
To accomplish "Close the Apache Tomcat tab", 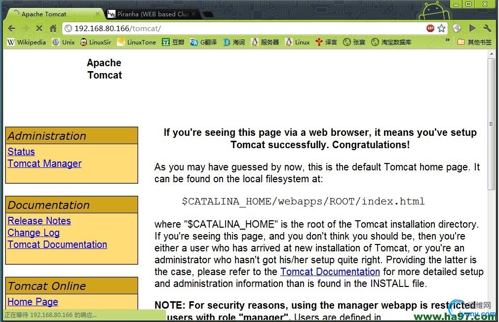I will pyautogui.click(x=98, y=14).
